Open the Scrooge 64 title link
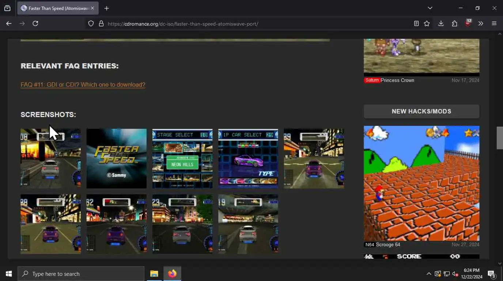 click(388, 244)
